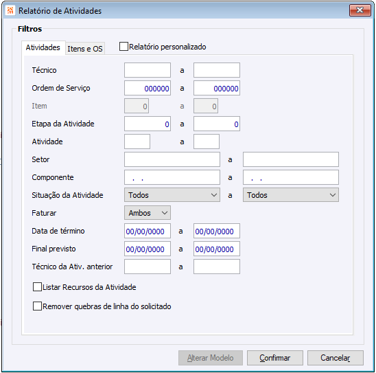Open the Itens e OS tab
Screen dimensions: 376x373
point(85,49)
